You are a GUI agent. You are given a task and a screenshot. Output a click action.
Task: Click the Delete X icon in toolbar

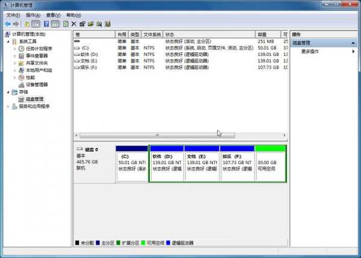pos(74,24)
